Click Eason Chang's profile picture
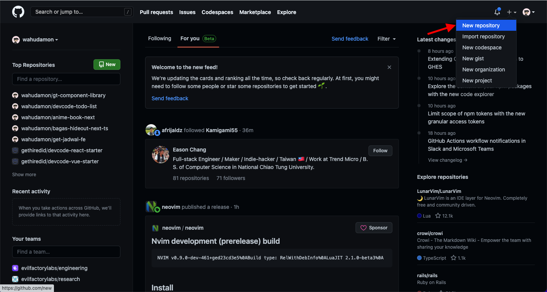The width and height of the screenshot is (547, 292). 160,155
